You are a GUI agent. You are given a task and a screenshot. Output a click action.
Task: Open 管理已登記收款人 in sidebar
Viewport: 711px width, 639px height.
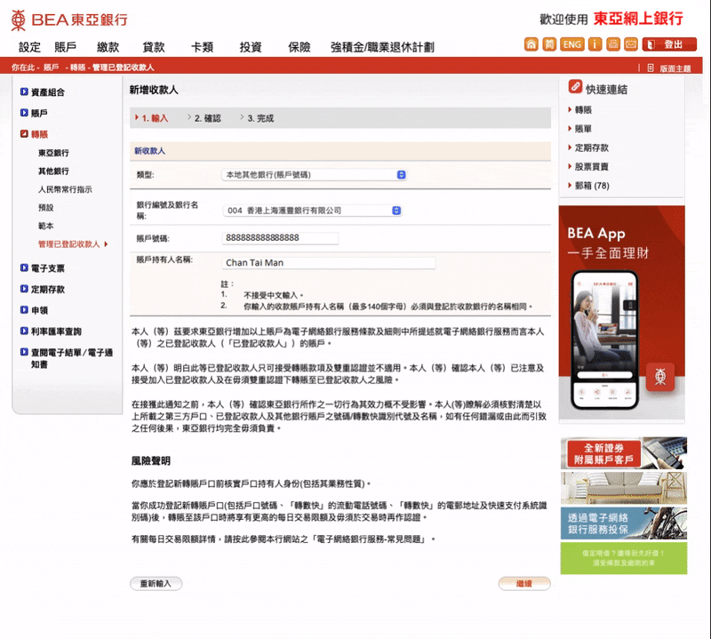73,244
